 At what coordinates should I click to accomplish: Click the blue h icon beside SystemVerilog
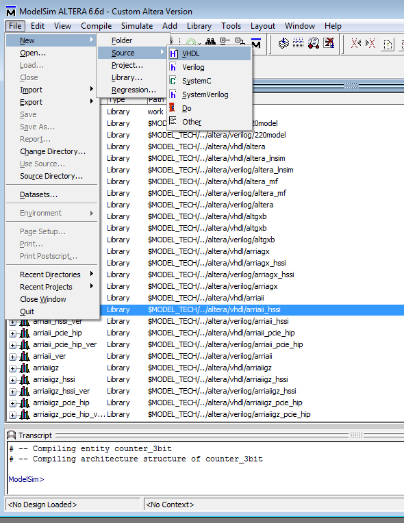(x=173, y=94)
